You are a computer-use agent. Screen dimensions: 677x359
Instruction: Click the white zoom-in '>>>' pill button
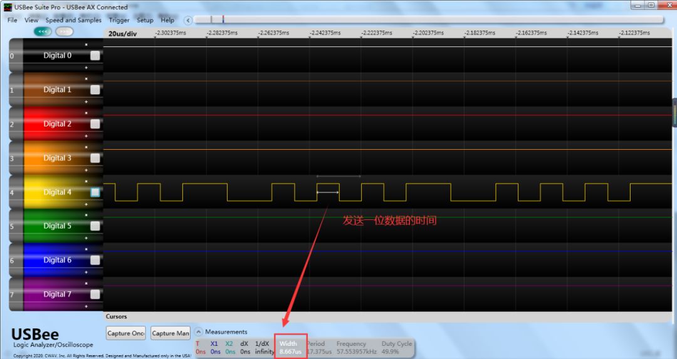64,31
